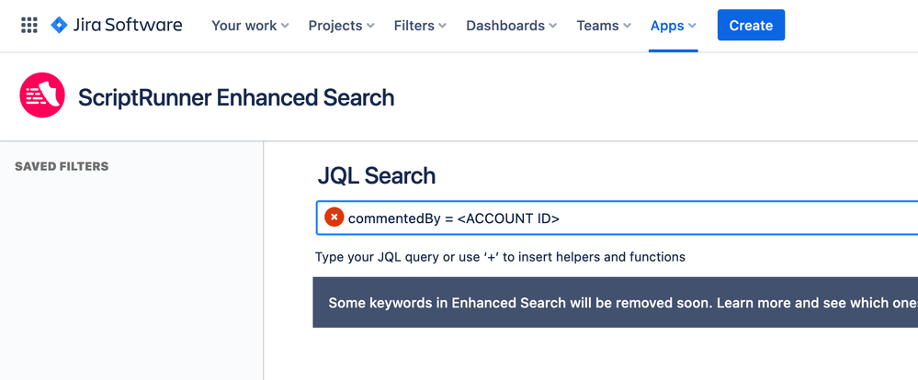Expand the Filters dropdown
Screen dimensions: 918x380
420,26
